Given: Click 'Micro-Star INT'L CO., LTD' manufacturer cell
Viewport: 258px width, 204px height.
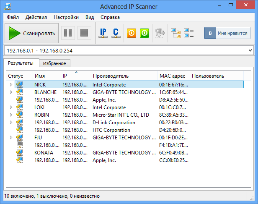Looking at the screenshot, I should tap(121, 115).
